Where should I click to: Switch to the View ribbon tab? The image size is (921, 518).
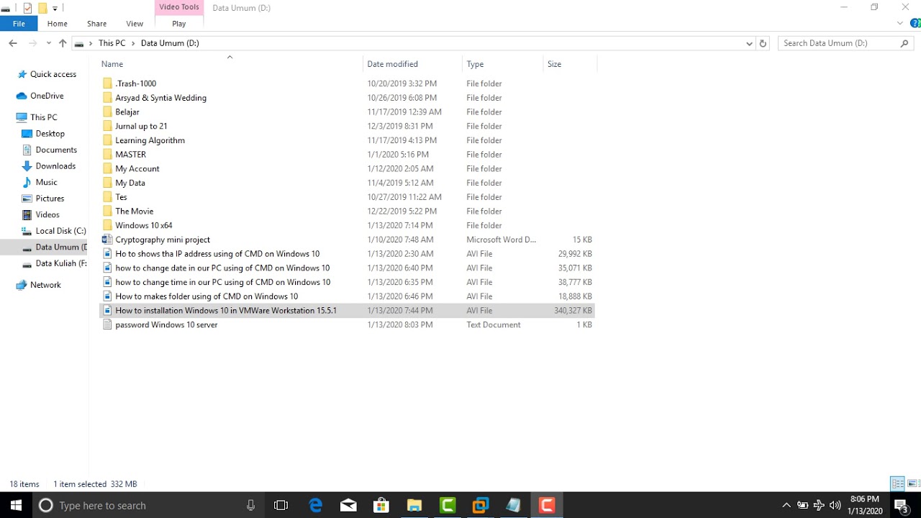135,24
